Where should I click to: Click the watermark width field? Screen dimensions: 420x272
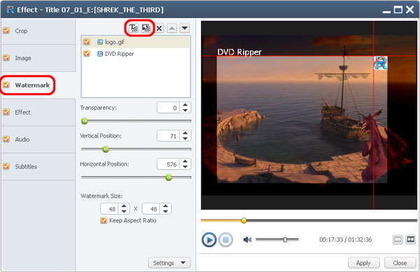pyautogui.click(x=110, y=209)
